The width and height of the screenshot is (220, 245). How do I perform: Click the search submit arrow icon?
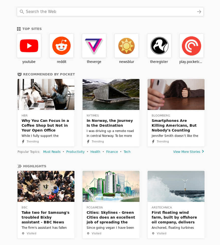pyautogui.click(x=199, y=12)
